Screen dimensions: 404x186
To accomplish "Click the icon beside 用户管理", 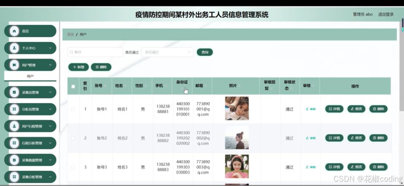I will pyautogui.click(x=14, y=65).
